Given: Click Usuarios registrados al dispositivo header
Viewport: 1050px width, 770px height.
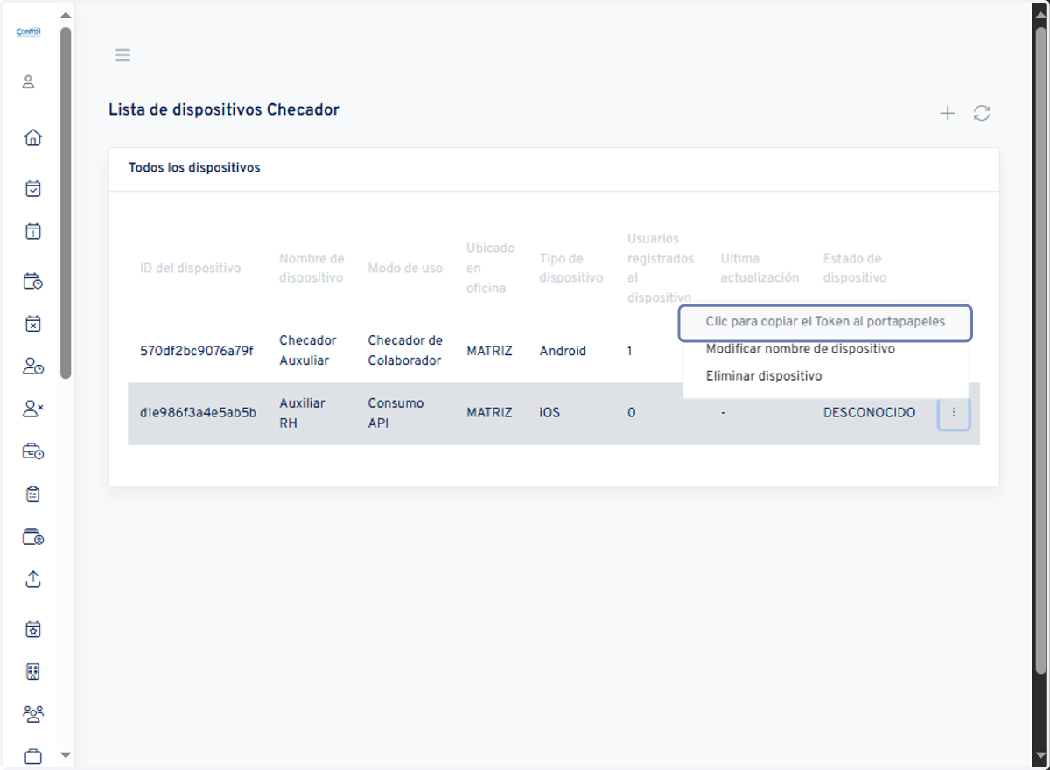Looking at the screenshot, I should pyautogui.click(x=661, y=269).
